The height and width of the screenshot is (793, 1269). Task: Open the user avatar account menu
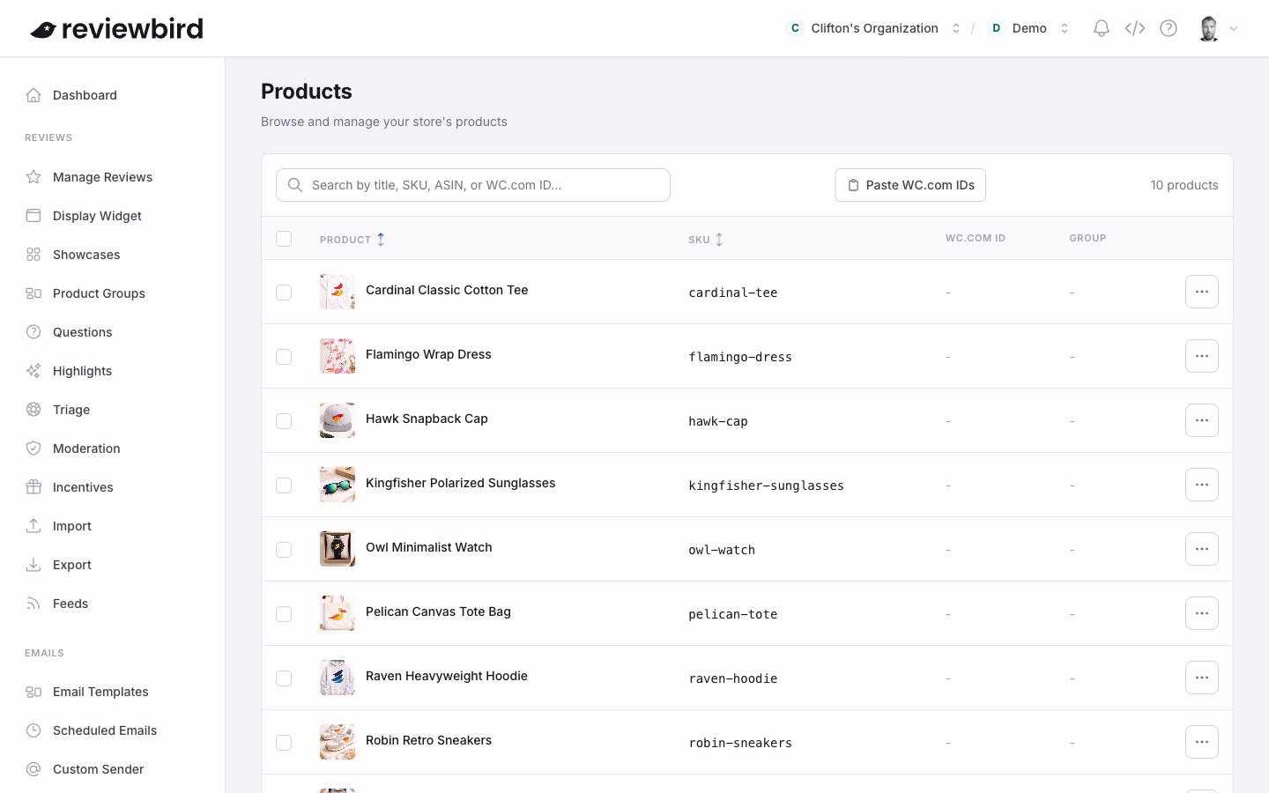click(x=1219, y=28)
